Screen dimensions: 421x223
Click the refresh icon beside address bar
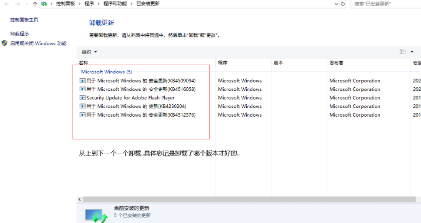[x=343, y=4]
